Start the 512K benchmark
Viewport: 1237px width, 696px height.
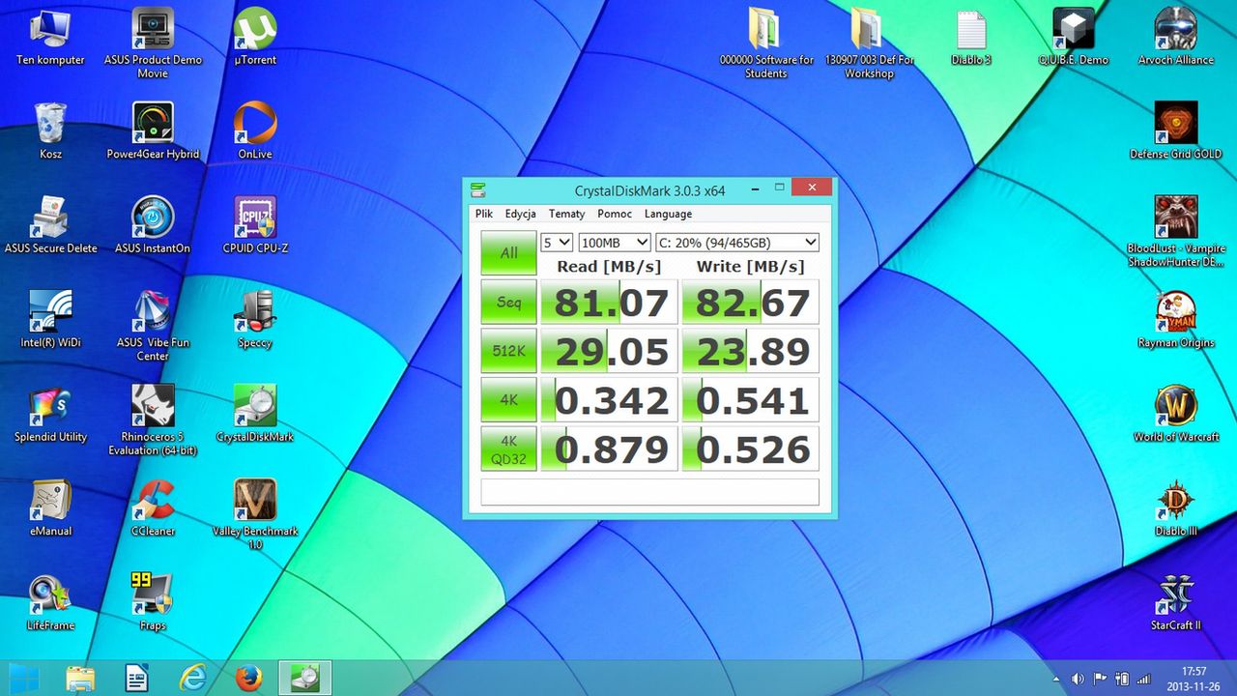pos(508,351)
